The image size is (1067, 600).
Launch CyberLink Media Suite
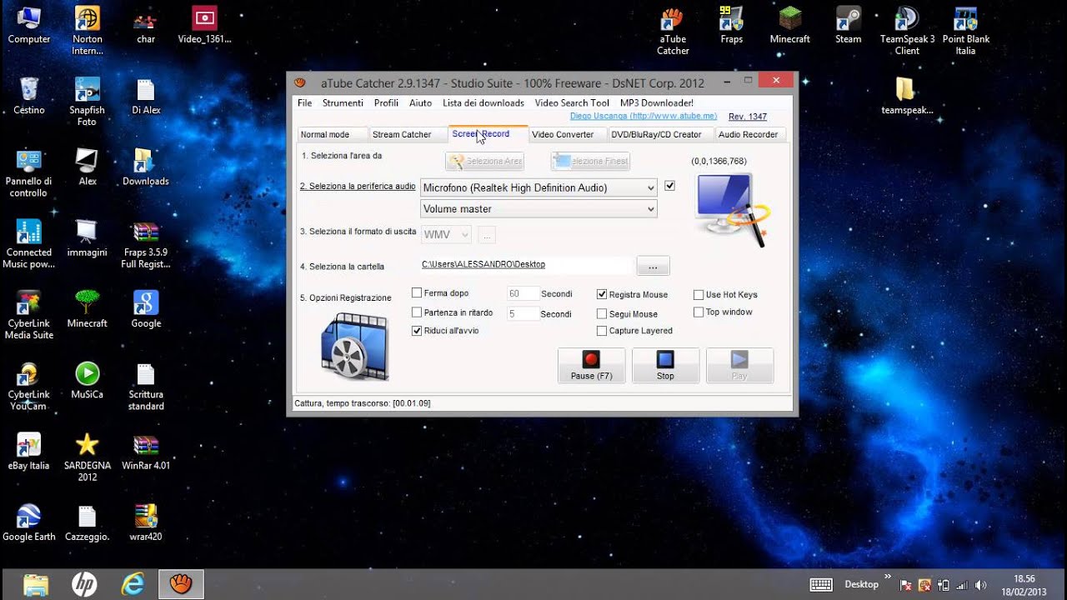click(x=29, y=315)
